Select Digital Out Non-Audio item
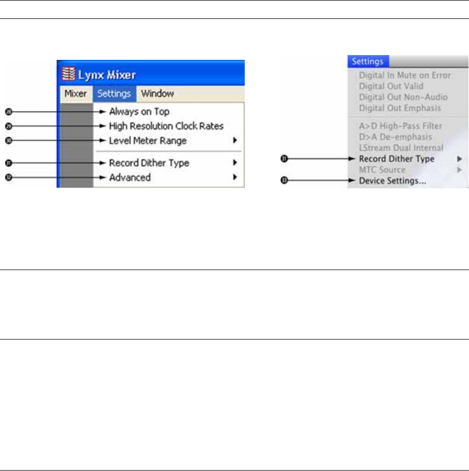Viewport: 469px width, 471px height. tap(403, 97)
